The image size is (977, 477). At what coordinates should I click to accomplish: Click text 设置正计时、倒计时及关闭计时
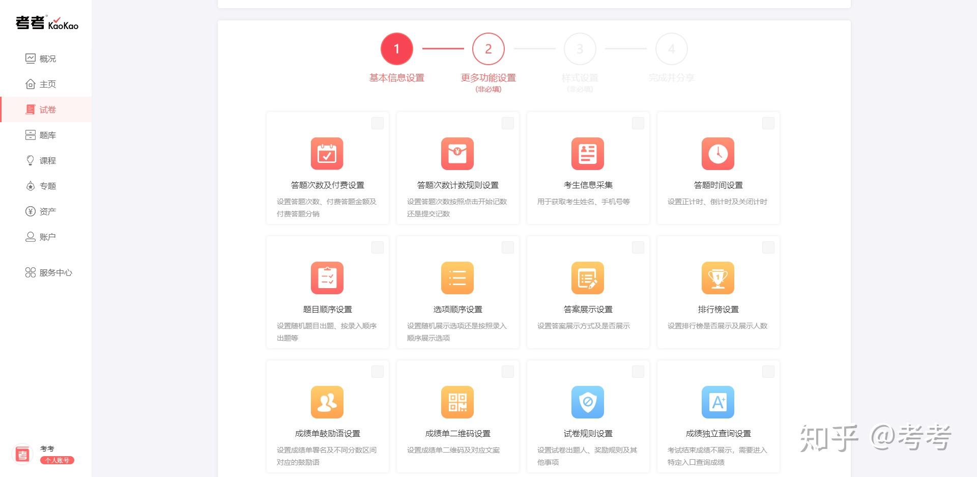(717, 202)
